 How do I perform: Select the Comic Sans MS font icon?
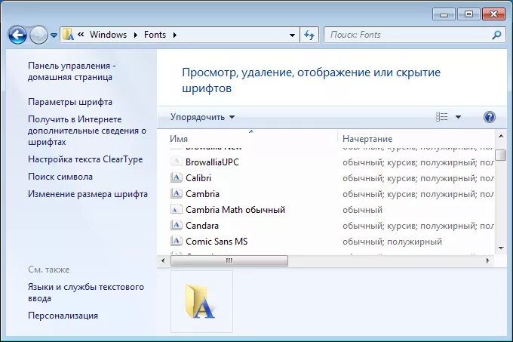click(177, 241)
